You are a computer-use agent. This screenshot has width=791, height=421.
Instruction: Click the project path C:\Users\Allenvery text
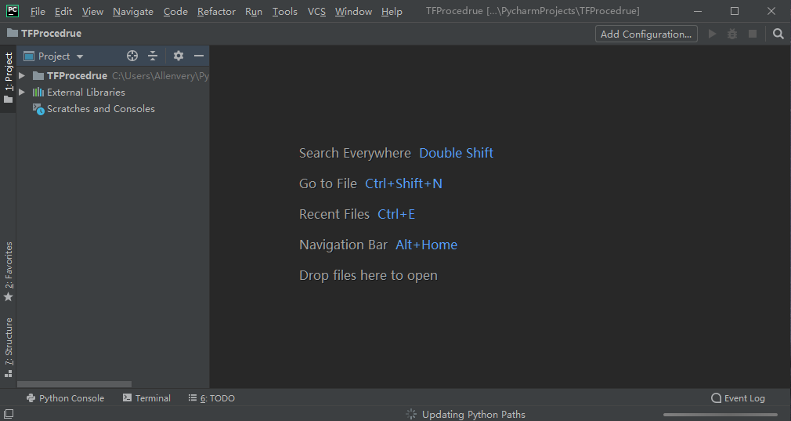(161, 76)
